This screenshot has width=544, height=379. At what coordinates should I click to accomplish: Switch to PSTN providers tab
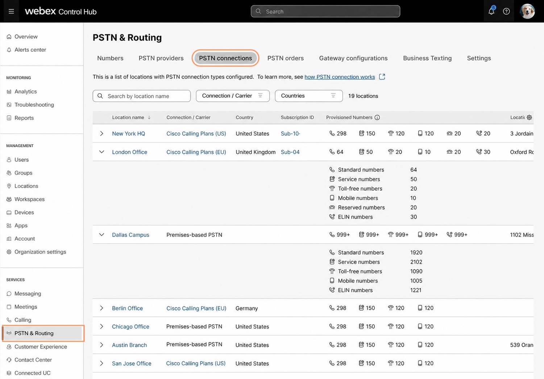[161, 58]
